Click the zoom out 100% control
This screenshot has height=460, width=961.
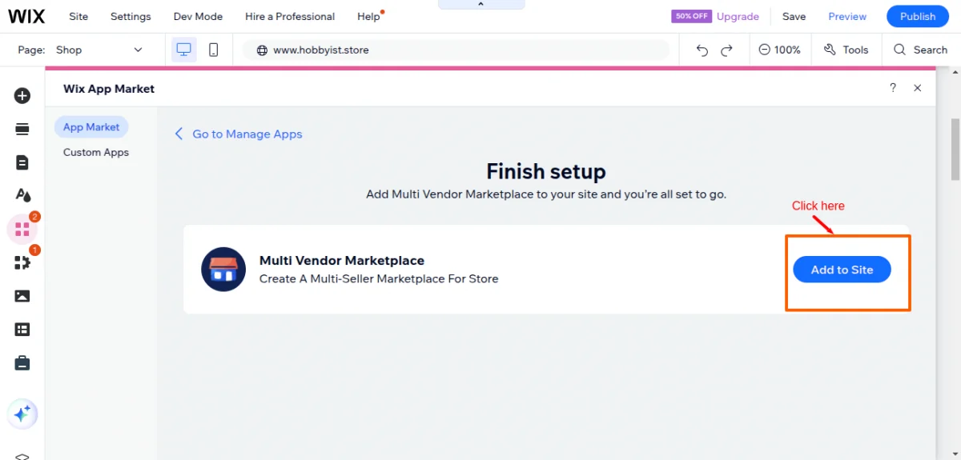coord(779,50)
